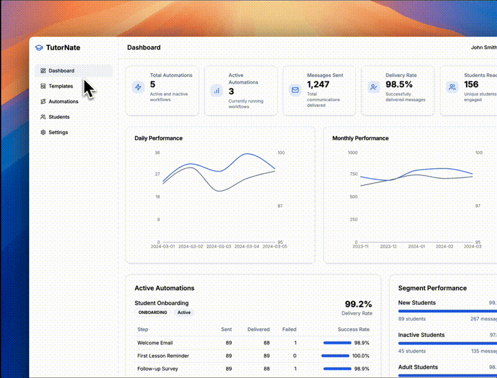Screen dimensions: 497x378
Task: Click the 100.0% success rate value
Action: [x=361, y=356]
